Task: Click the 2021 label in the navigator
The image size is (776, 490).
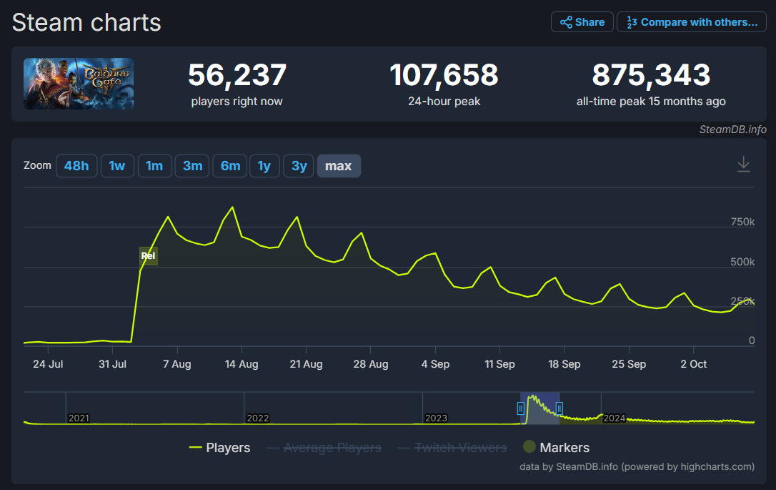Action: click(79, 418)
